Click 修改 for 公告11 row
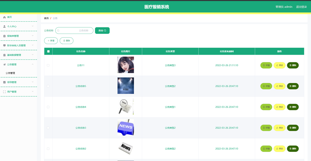Image resolution: width=311 pixels, height=161 pixels. [x=279, y=65]
